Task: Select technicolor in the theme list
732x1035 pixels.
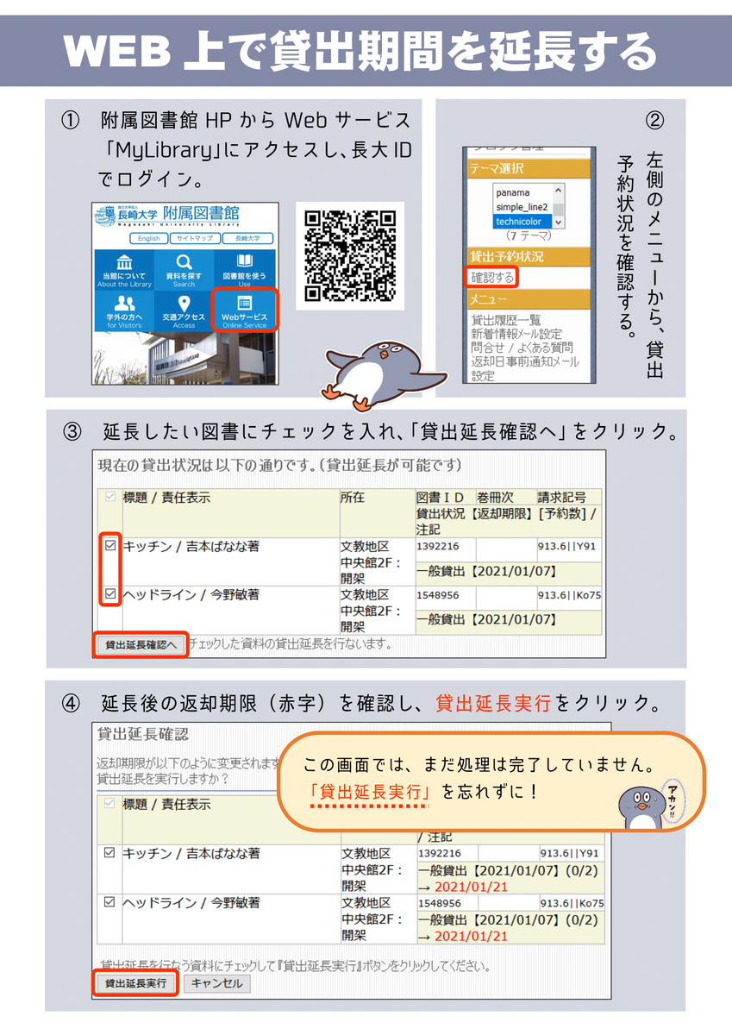Action: coord(522,222)
